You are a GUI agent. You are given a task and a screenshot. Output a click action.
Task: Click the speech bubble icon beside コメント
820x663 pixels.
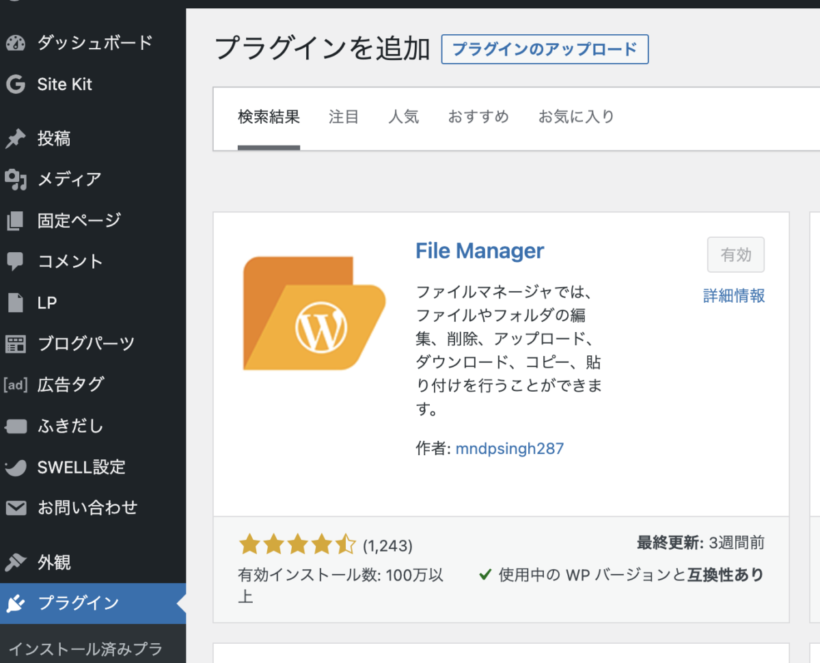point(15,261)
